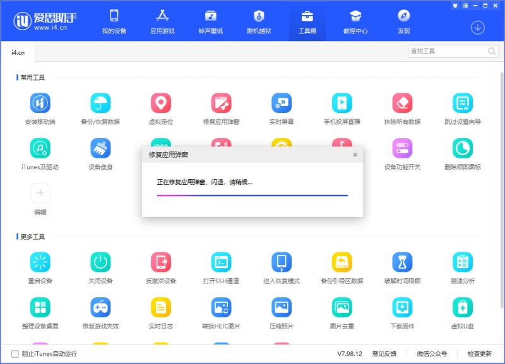Switch to 发现 tab
This screenshot has height=364, width=505.
404,21
